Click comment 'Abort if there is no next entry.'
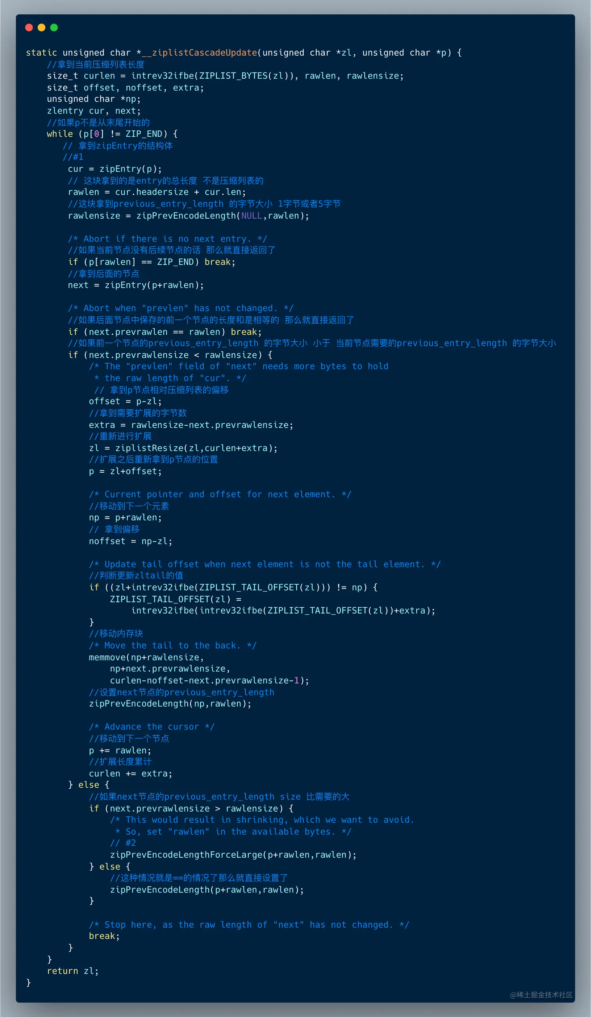The width and height of the screenshot is (591, 1017). click(x=167, y=239)
